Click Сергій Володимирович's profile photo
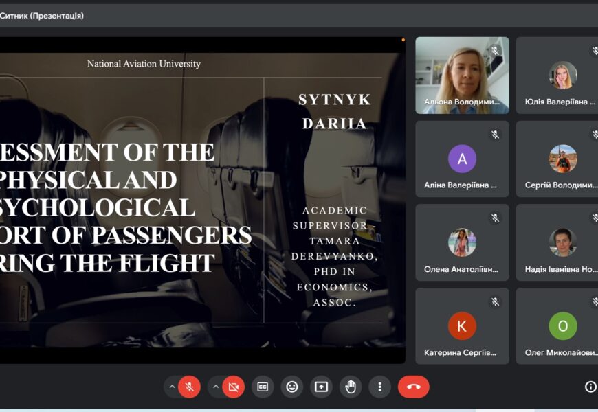The width and height of the screenshot is (598, 412). point(562,159)
